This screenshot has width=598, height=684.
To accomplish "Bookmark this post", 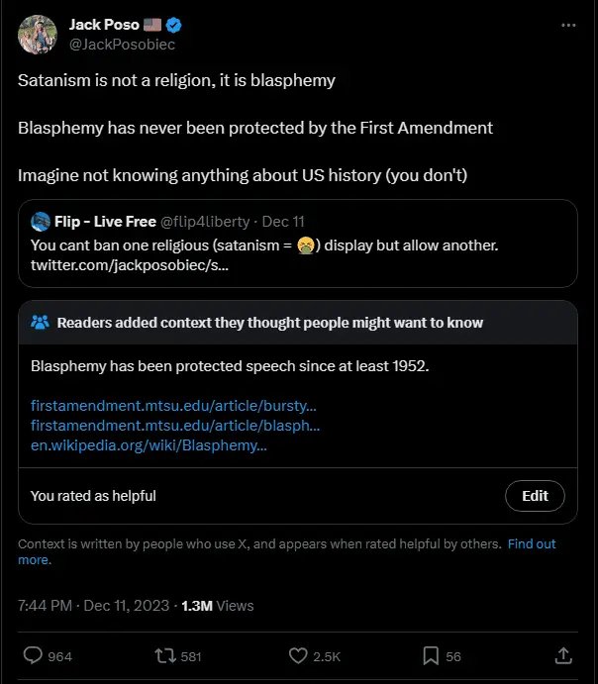I will click(432, 655).
